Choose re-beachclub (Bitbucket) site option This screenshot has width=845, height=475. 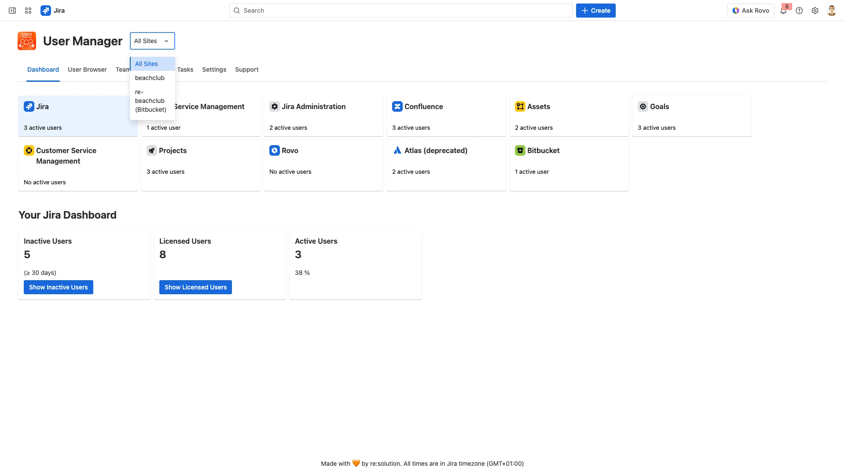click(151, 100)
